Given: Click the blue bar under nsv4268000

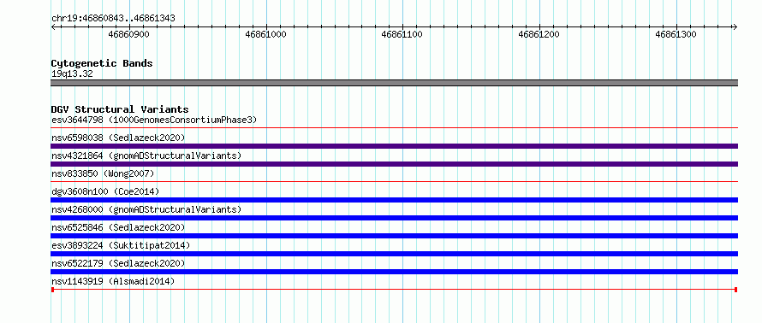Looking at the screenshot, I should (395, 218).
